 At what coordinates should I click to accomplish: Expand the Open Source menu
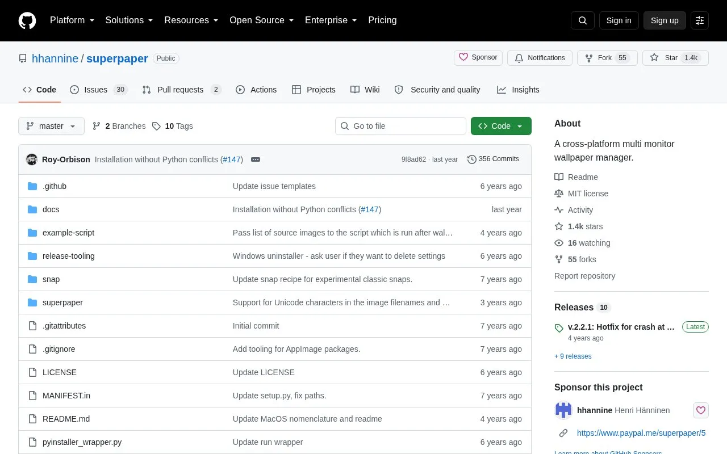click(x=261, y=20)
